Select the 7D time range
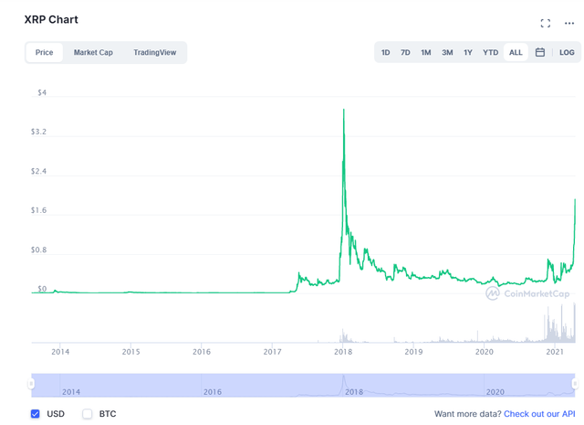This screenshot has height=425, width=584. coord(405,52)
